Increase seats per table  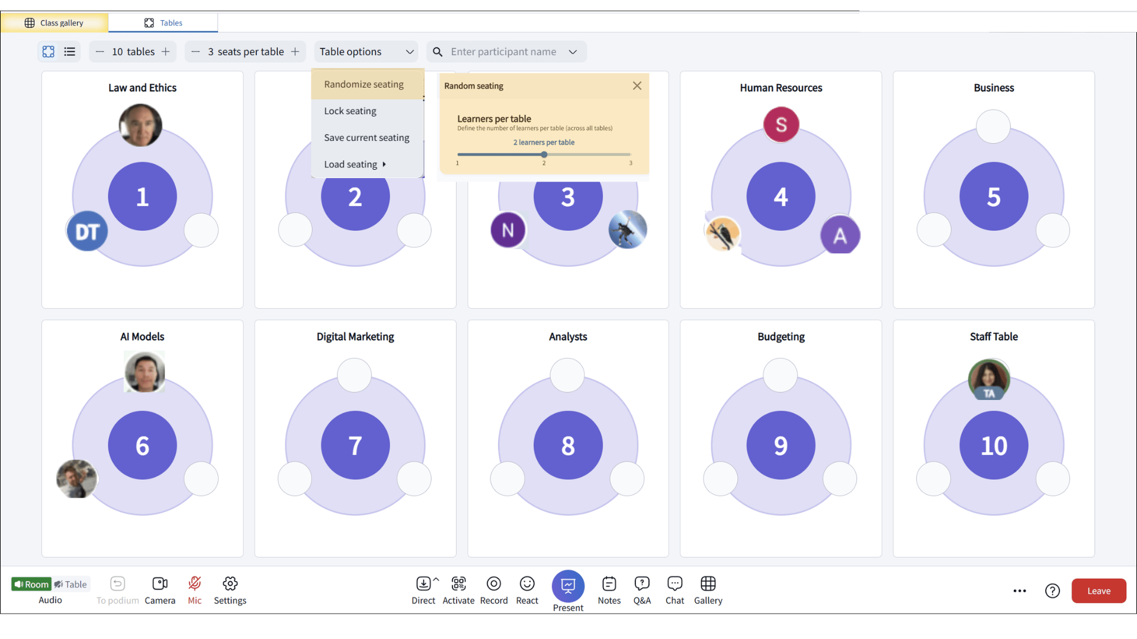(295, 52)
